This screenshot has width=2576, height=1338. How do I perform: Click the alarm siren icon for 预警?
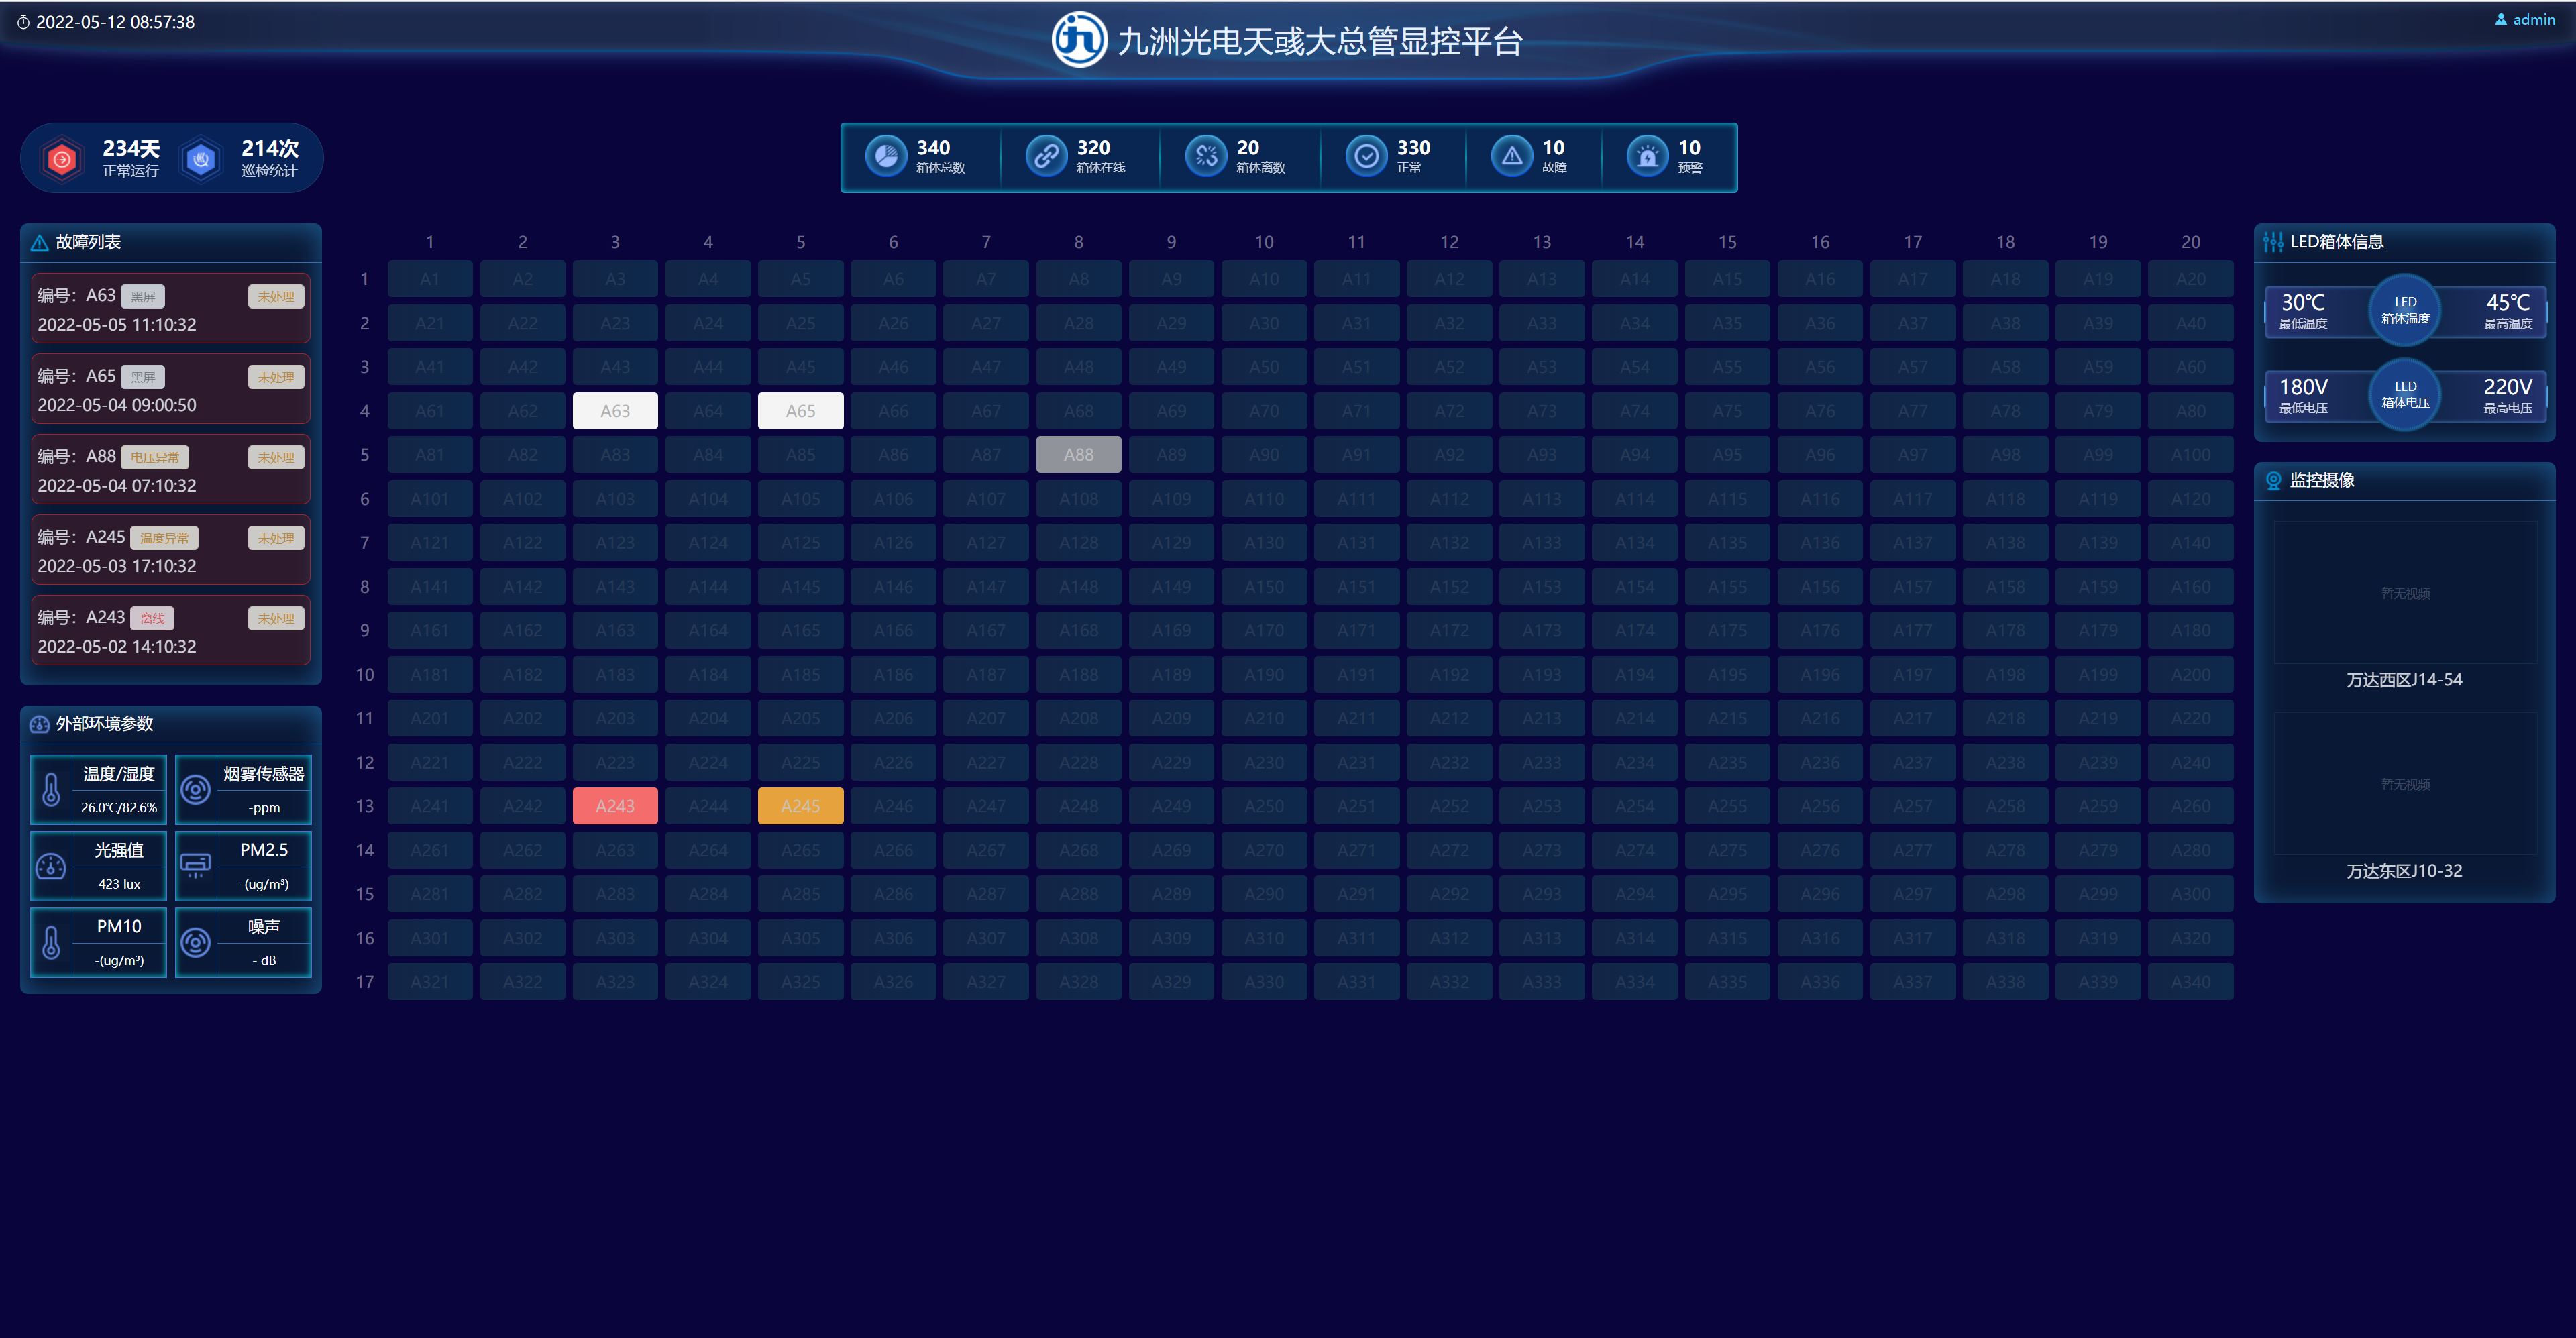pos(1647,157)
